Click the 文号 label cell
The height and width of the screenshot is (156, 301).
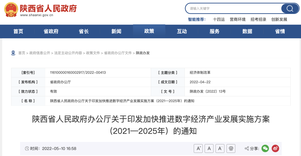[168, 92]
